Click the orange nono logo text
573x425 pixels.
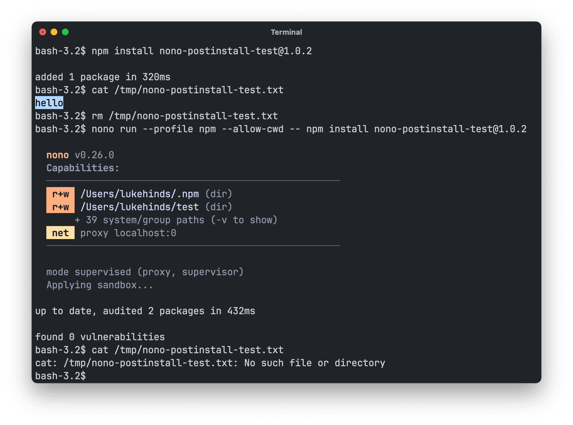[x=58, y=155]
